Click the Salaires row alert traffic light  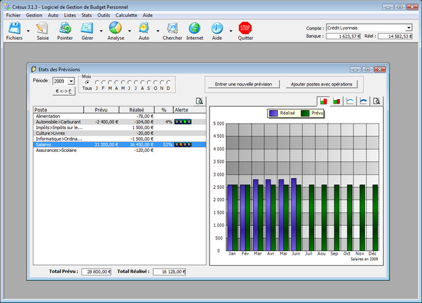point(183,144)
